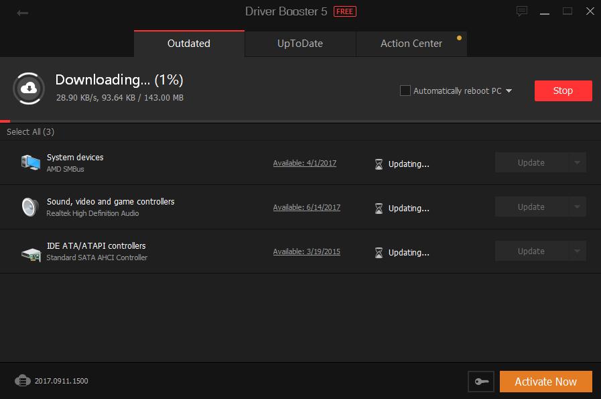This screenshot has width=601, height=399.
Task: Click Standard SATA AHCI Controller name
Action: pos(97,258)
